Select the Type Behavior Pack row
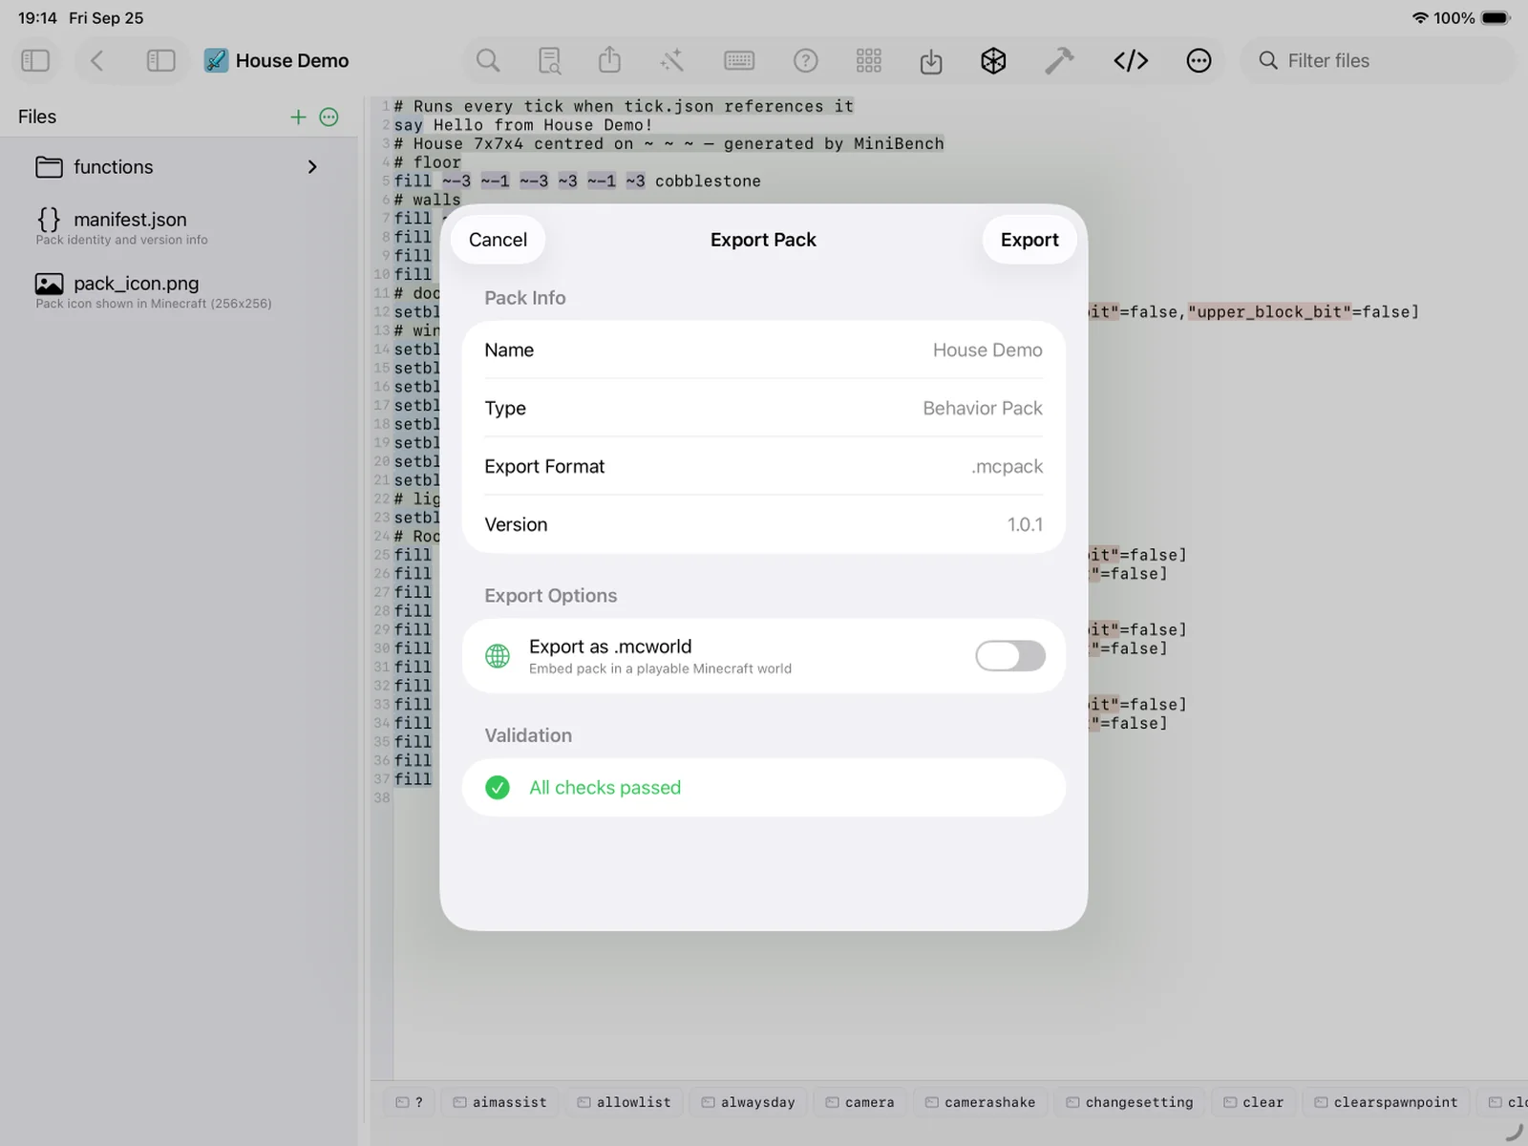Screen dimensions: 1528x1146 pyautogui.click(x=763, y=409)
